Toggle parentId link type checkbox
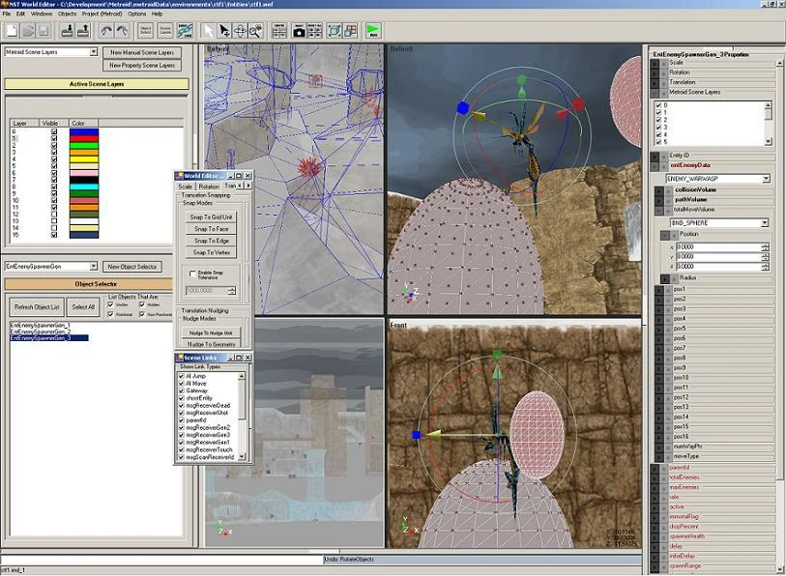 click(182, 420)
